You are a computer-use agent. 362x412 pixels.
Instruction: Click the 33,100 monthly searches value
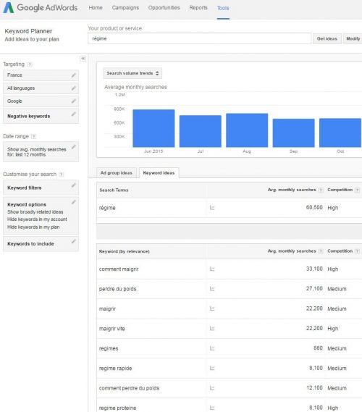coord(314,269)
